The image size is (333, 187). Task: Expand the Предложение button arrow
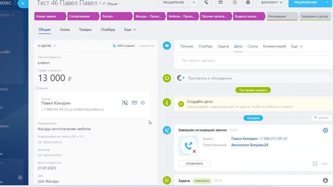pyautogui.click(x=327, y=3)
